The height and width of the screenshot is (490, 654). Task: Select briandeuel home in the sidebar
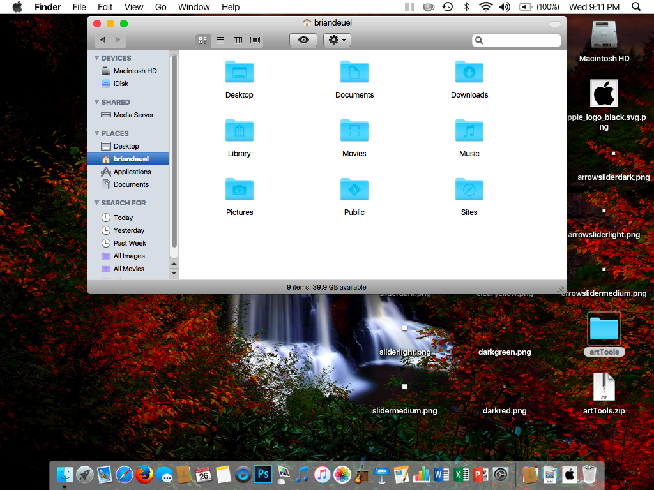point(128,159)
